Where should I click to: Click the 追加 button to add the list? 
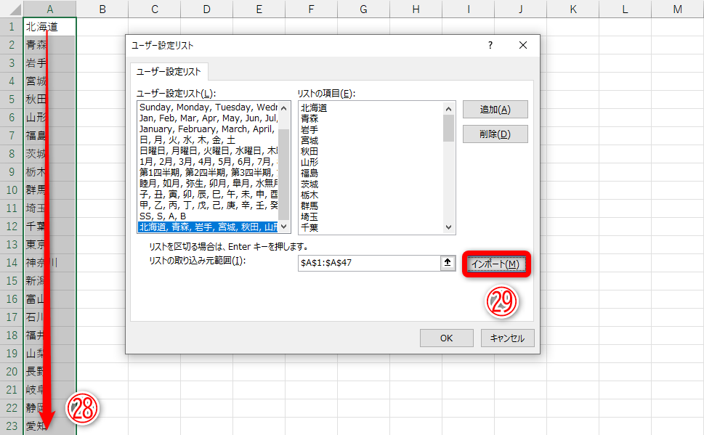[x=495, y=109]
